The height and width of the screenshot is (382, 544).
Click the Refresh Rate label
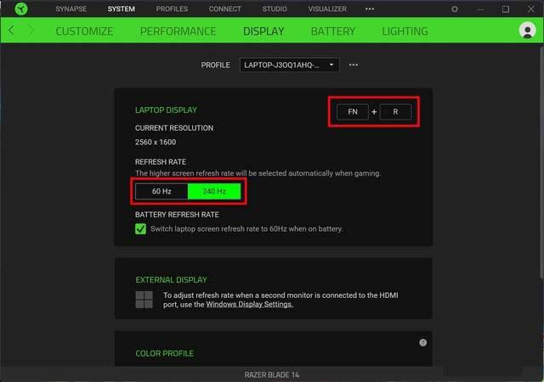coord(161,162)
